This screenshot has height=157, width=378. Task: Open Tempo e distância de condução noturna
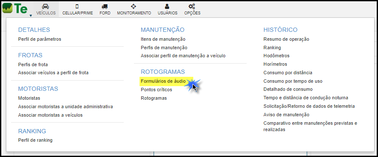click(305, 98)
